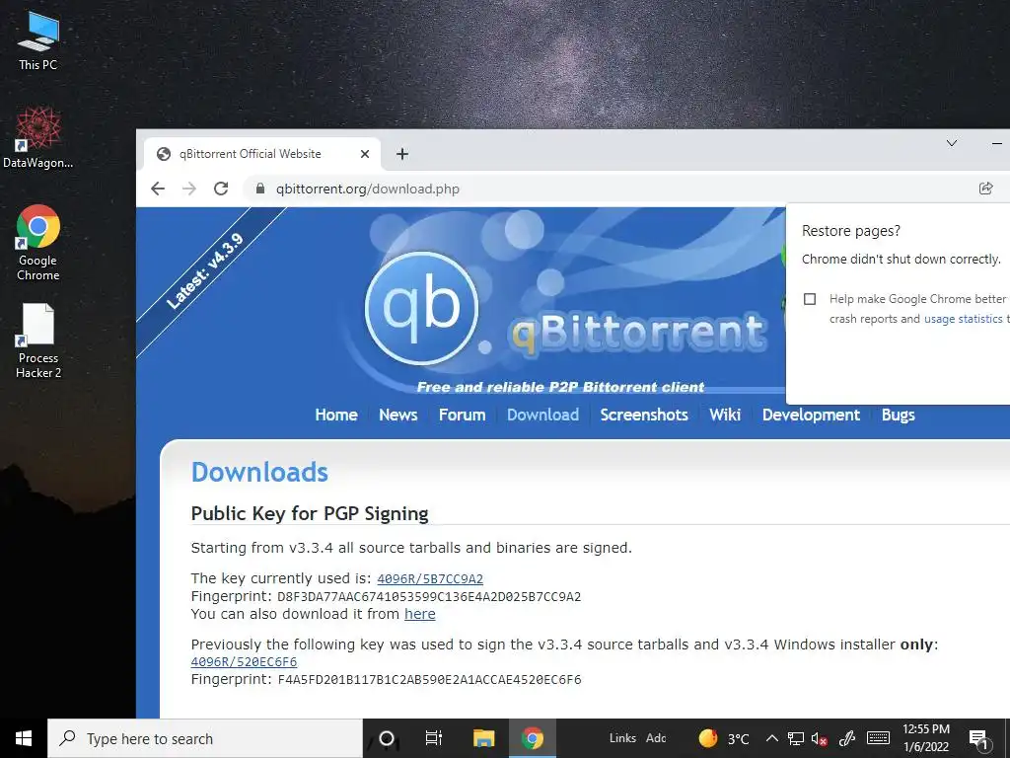Click the usage statistics link

coord(963,319)
